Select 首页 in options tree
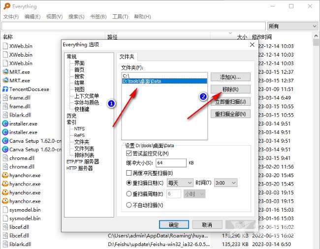Screen dimensions: 320x249 (x=79, y=70)
